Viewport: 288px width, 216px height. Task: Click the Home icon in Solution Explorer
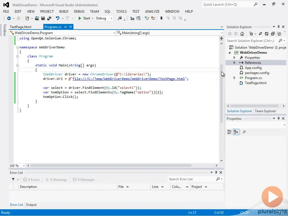242,34
